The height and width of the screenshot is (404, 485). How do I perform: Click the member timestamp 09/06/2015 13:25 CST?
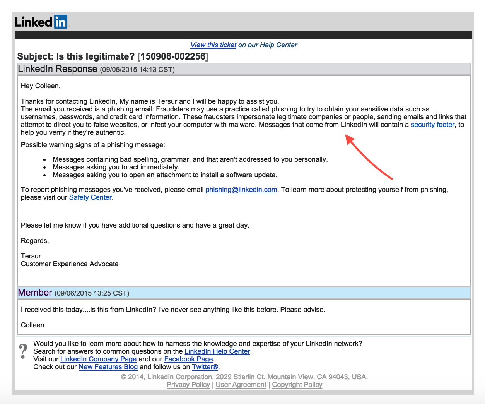pos(92,293)
